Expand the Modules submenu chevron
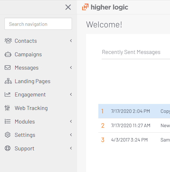Viewport: 170px width, 172px height. tap(71, 121)
